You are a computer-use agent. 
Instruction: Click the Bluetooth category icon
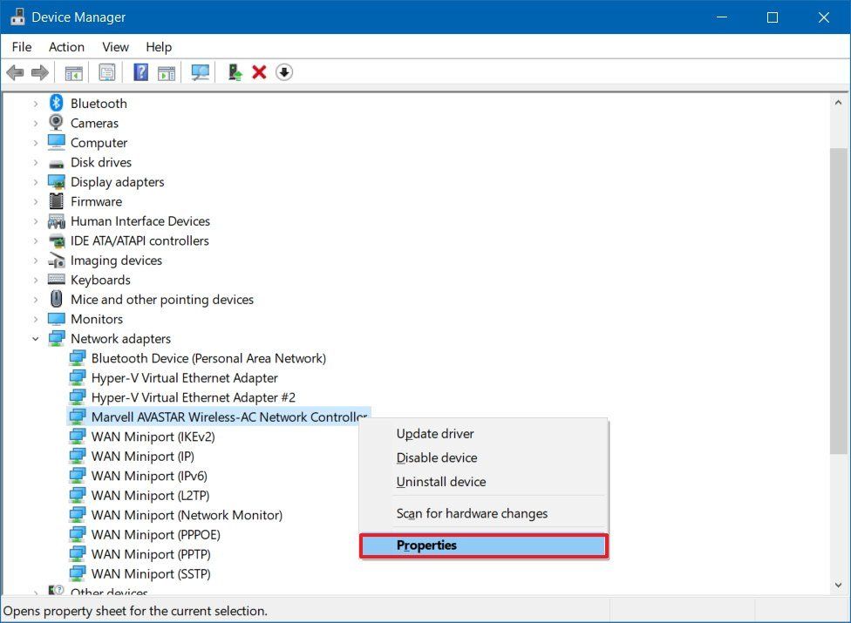(x=57, y=103)
